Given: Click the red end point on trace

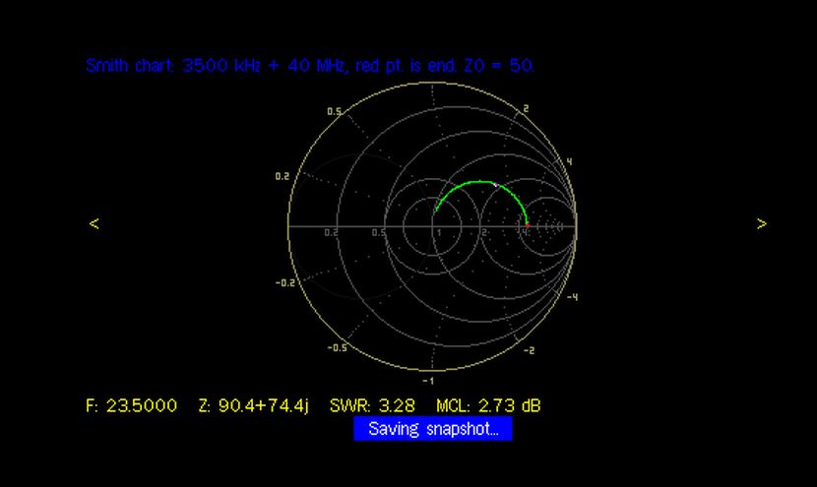Looking at the screenshot, I should pos(528,225).
